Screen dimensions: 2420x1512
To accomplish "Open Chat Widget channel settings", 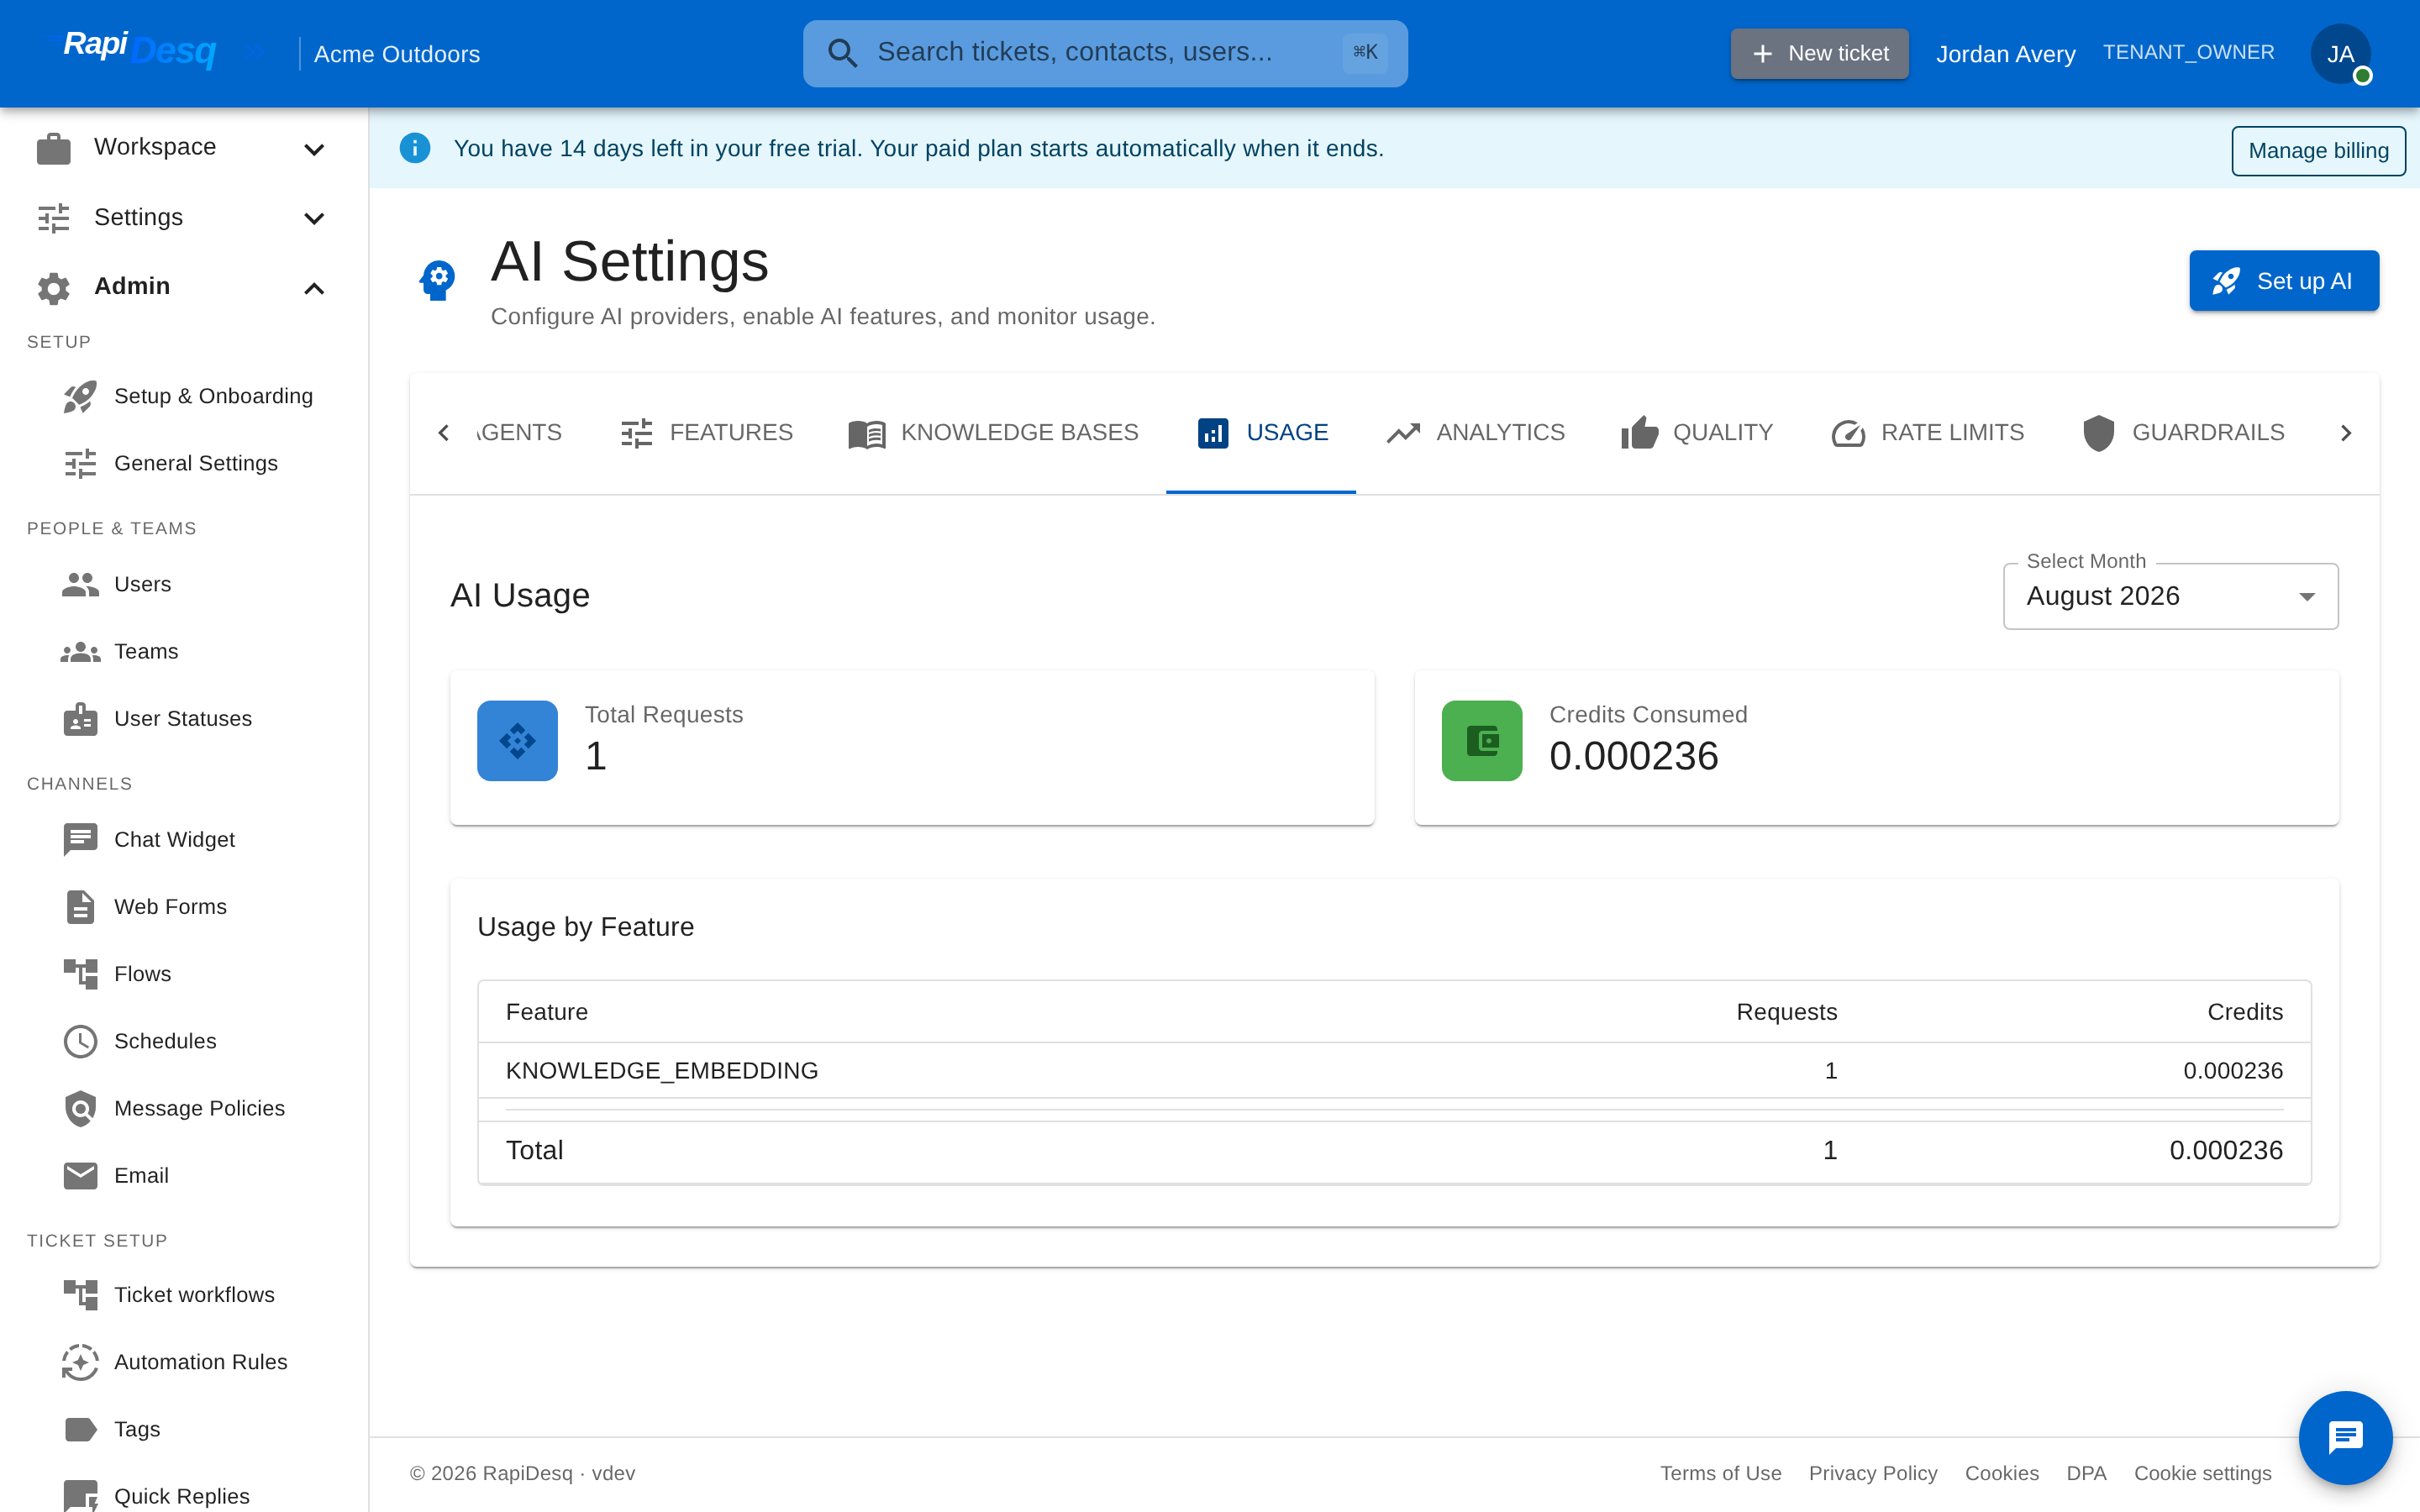I will point(185,839).
